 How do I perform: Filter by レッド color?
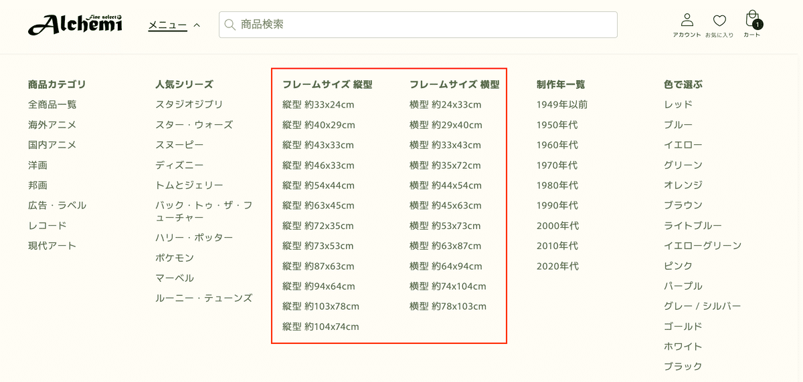(x=678, y=104)
